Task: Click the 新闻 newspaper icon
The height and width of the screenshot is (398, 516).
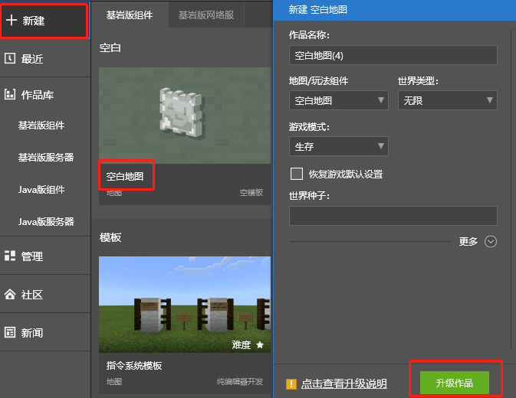Action: point(10,332)
